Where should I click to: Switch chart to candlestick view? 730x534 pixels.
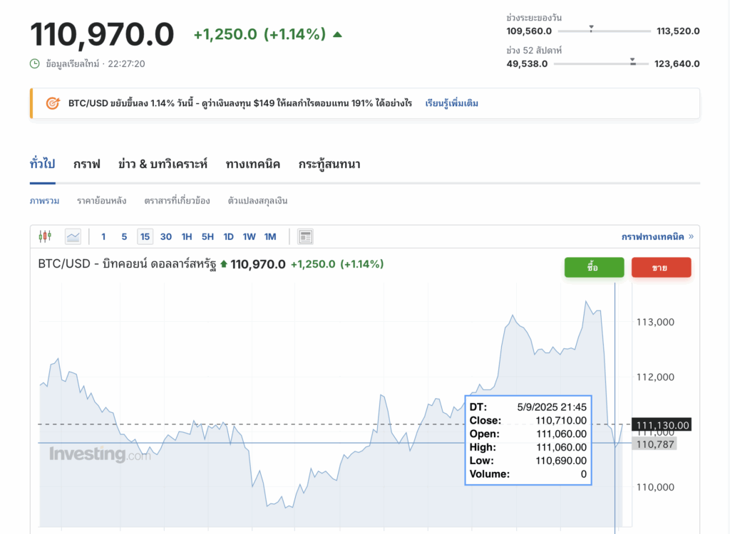(x=46, y=236)
